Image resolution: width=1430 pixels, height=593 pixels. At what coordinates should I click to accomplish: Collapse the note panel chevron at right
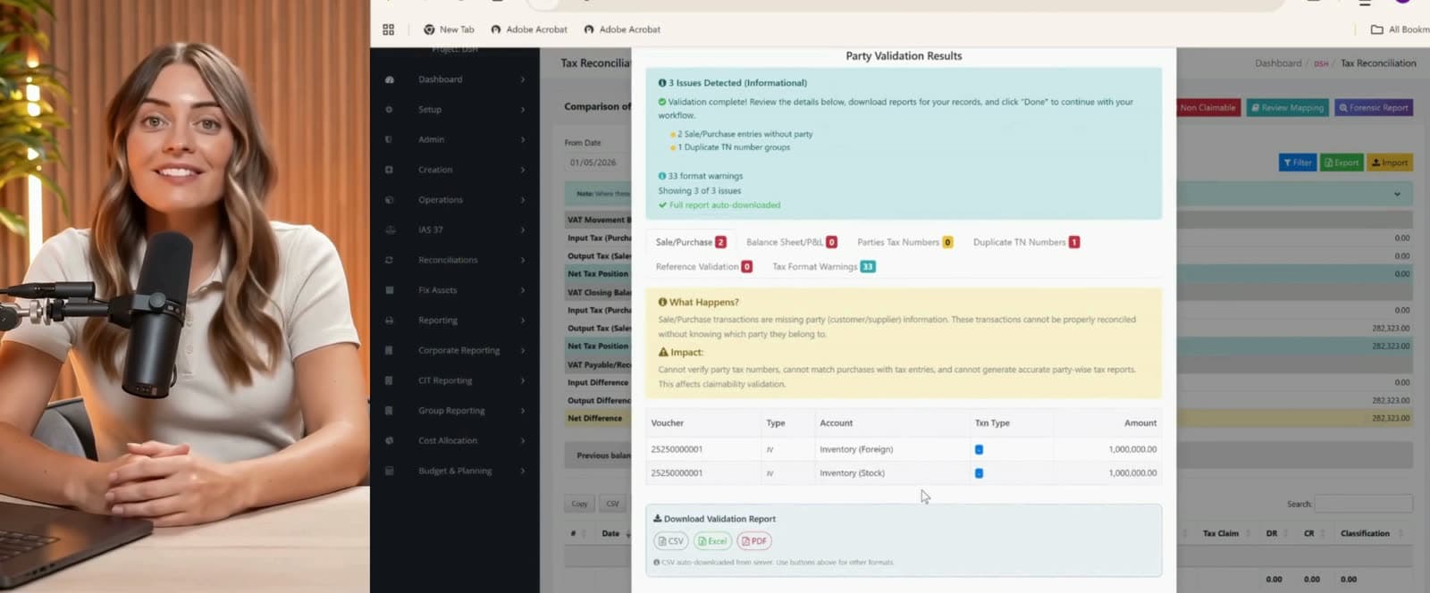pos(1397,194)
